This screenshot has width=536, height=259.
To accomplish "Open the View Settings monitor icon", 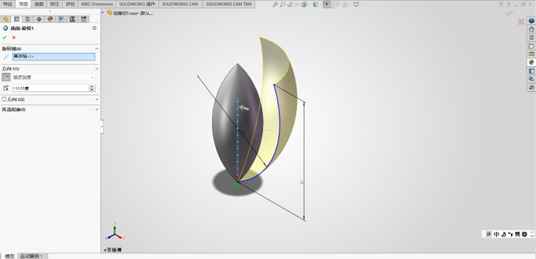I will [x=356, y=4].
